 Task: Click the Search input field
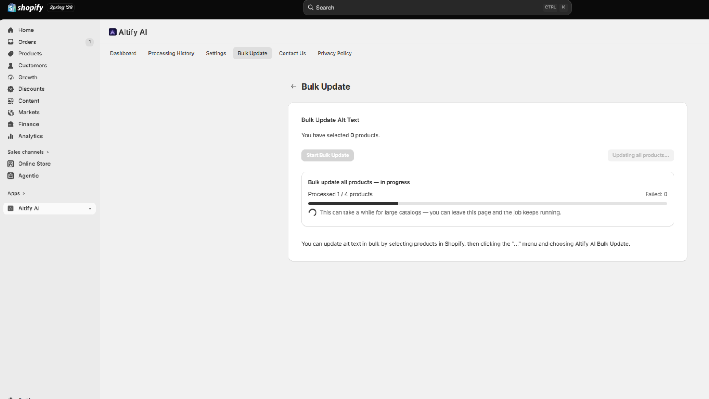pos(437,8)
